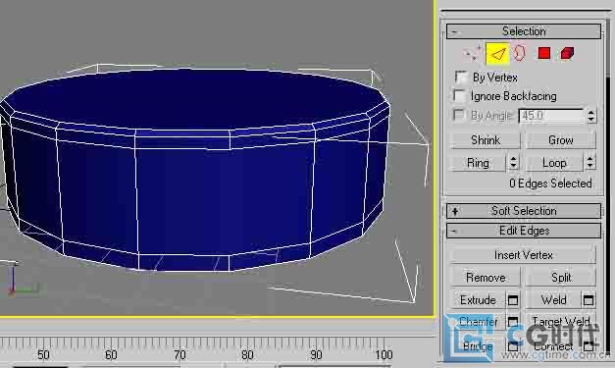Select Polygon sub-object level icon
Screen dimensions: 615x368
544,53
